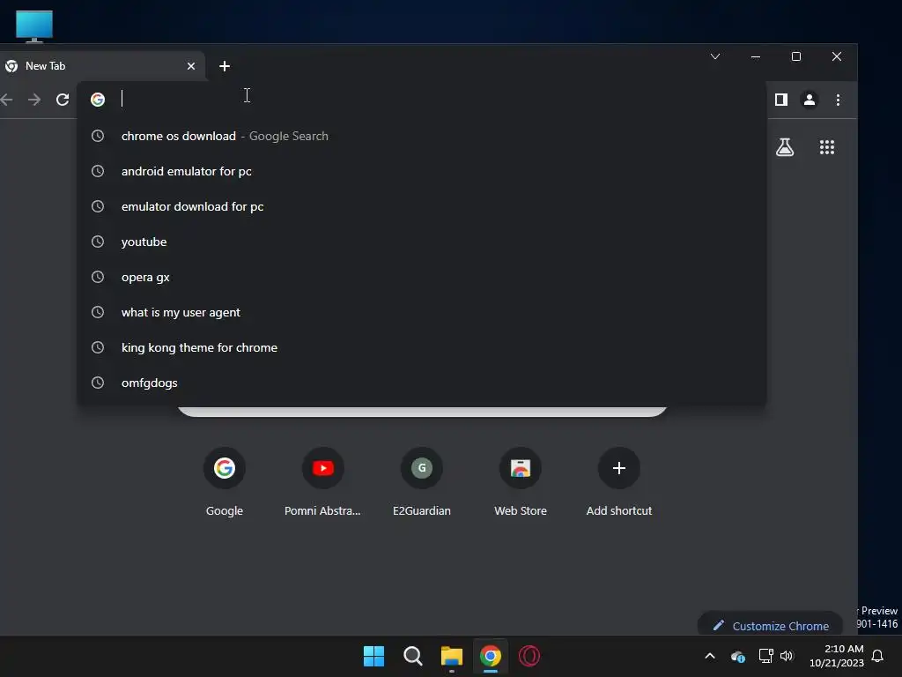Open a new tab with plus button
Image resolution: width=902 pixels, height=677 pixels.
(x=225, y=66)
